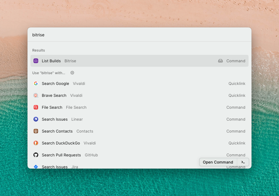The width and height of the screenshot is (279, 196).
Task: Select Search Issues for Jira
Action: point(139,166)
